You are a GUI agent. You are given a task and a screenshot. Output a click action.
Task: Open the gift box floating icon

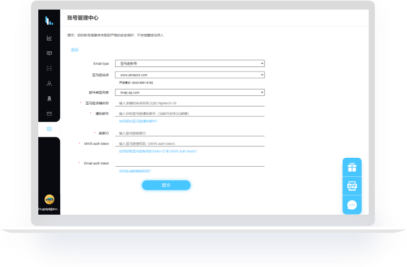tap(352, 167)
